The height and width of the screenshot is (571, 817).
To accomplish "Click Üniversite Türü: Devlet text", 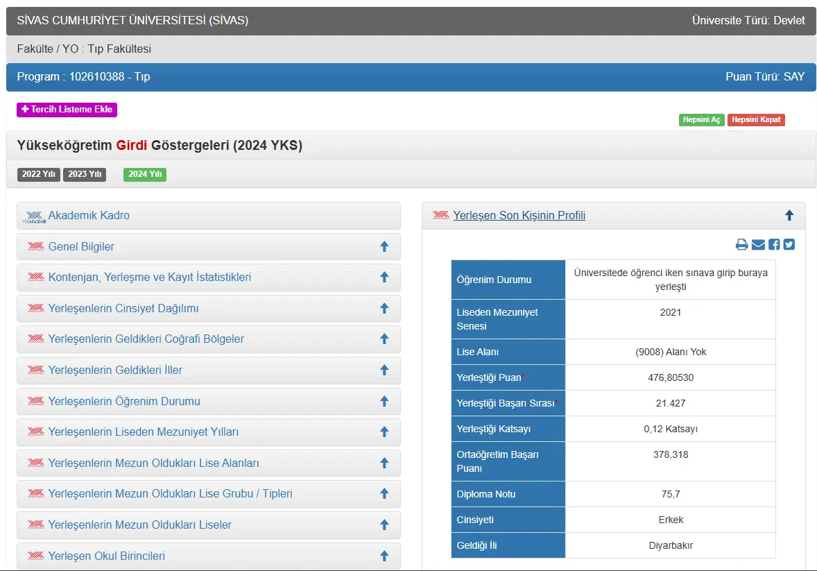I will click(x=748, y=20).
